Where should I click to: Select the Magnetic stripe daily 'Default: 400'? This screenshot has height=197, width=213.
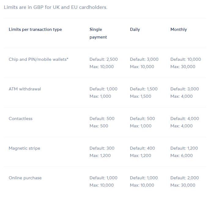point(142,148)
